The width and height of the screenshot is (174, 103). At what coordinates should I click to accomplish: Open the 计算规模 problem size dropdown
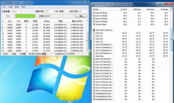click(16, 11)
